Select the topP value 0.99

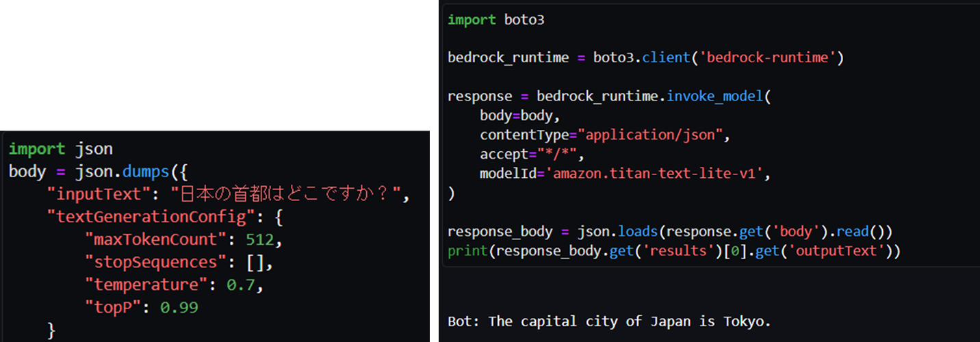(x=179, y=308)
